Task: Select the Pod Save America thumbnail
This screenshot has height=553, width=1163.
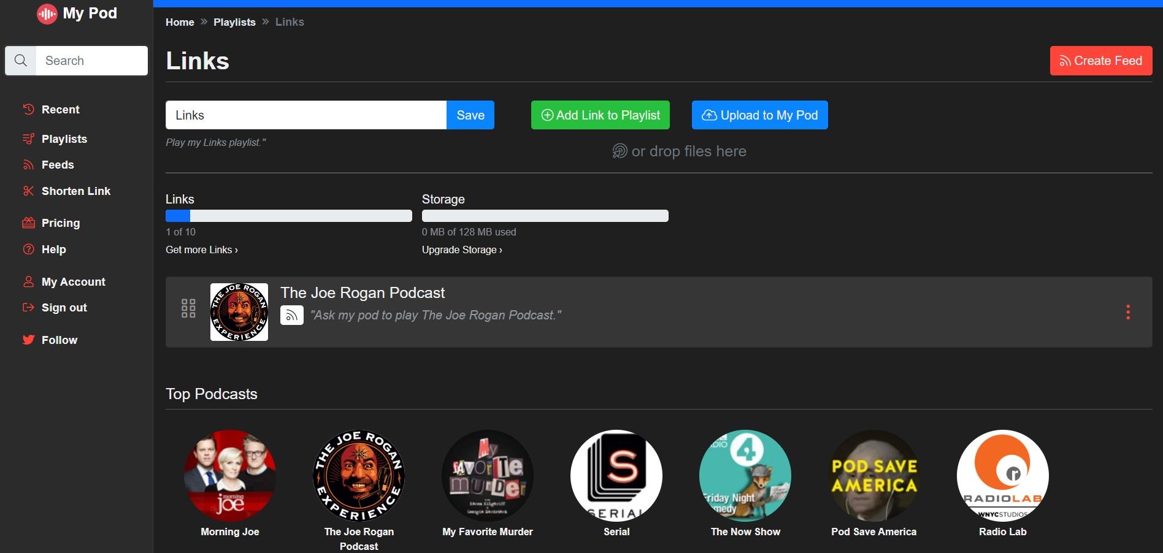Action: [x=874, y=476]
